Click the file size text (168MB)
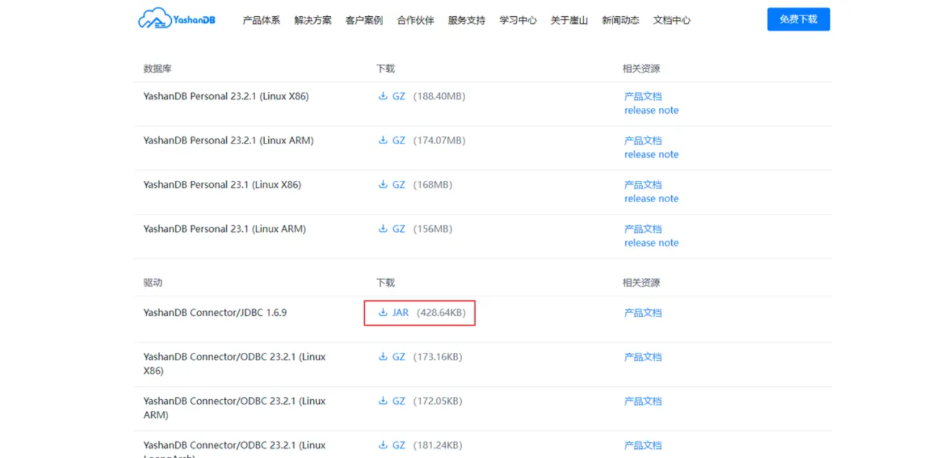Image resolution: width=951 pixels, height=458 pixels. coord(433,185)
